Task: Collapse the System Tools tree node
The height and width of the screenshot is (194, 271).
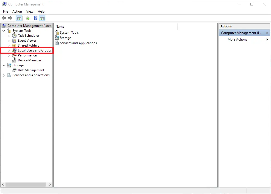Action: coord(4,30)
